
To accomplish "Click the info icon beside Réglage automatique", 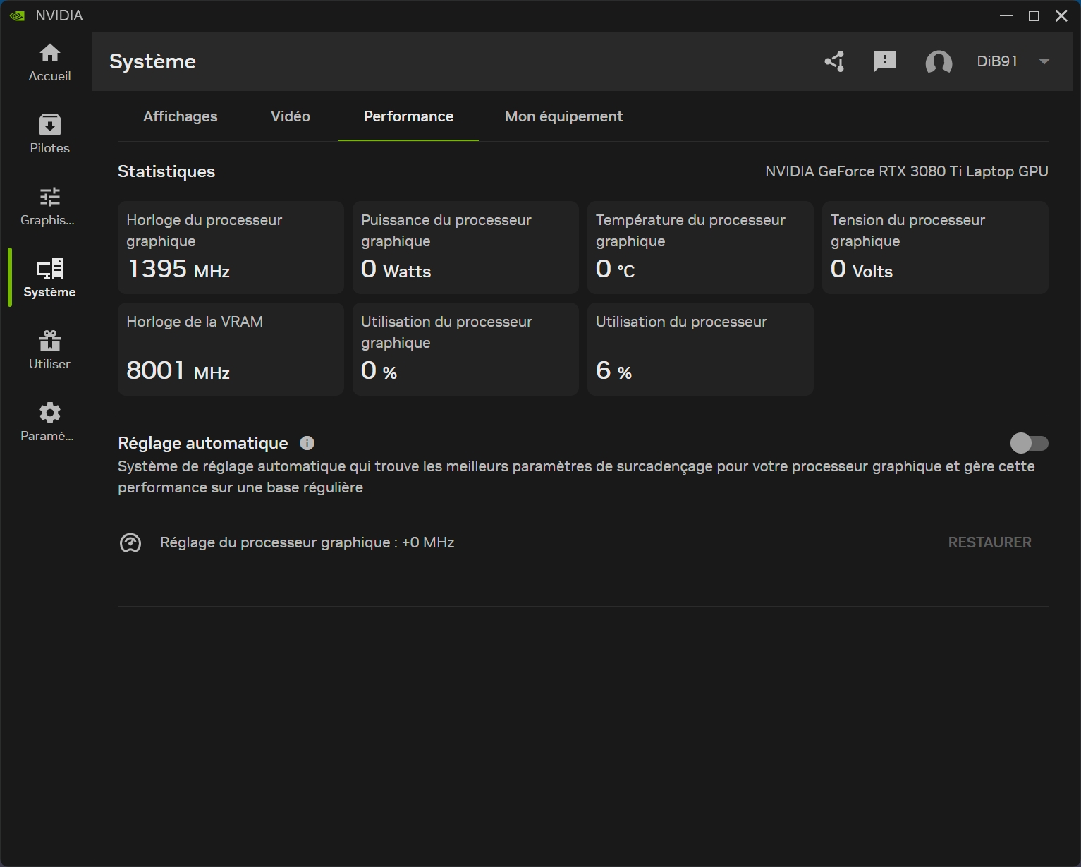I will 307,443.
